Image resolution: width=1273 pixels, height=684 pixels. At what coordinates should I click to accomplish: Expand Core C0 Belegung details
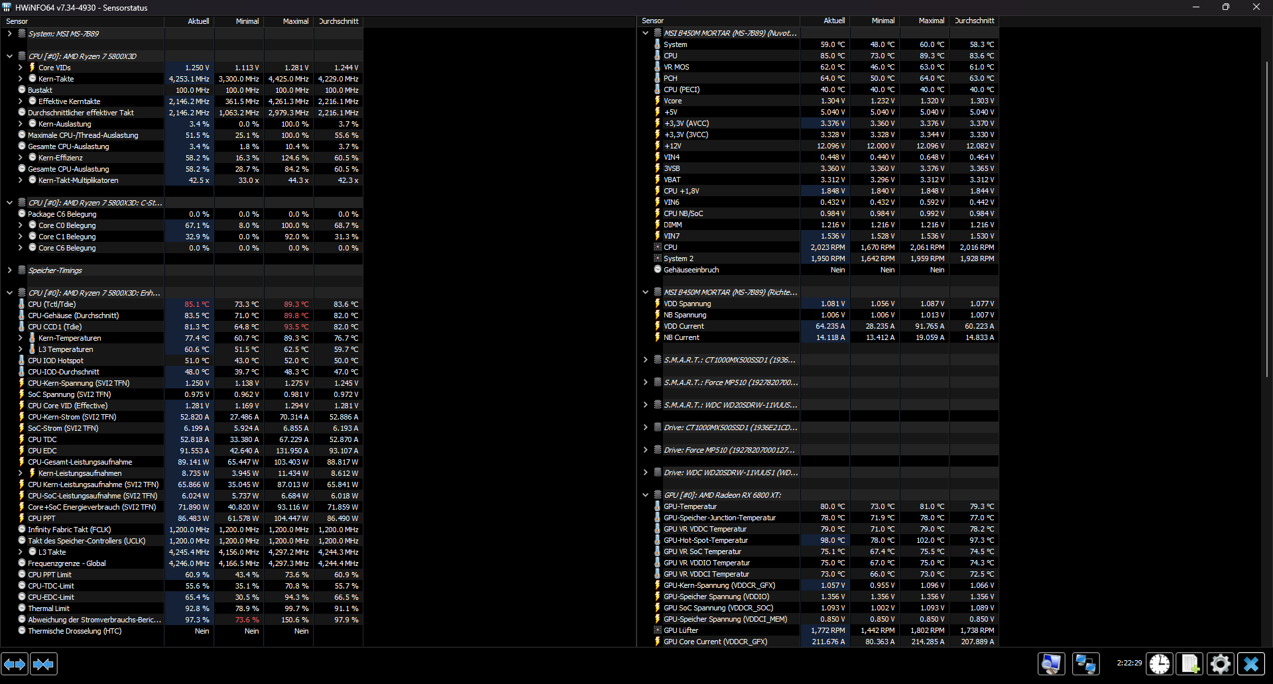[x=20, y=225]
